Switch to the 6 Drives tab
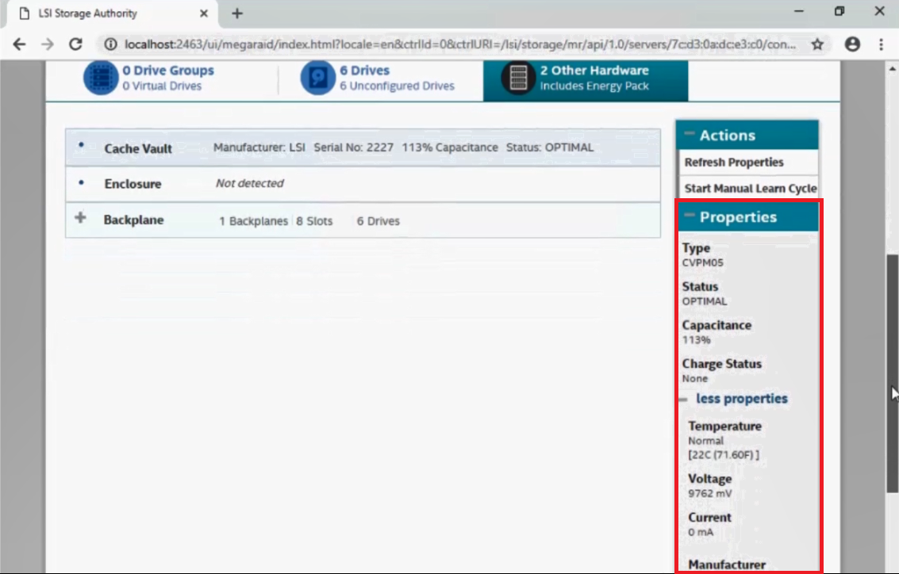The width and height of the screenshot is (899, 574). (x=397, y=78)
